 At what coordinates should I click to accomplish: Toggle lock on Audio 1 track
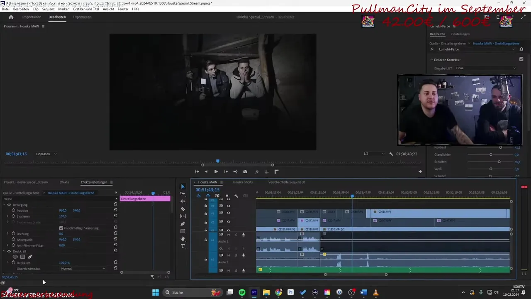[205, 240]
